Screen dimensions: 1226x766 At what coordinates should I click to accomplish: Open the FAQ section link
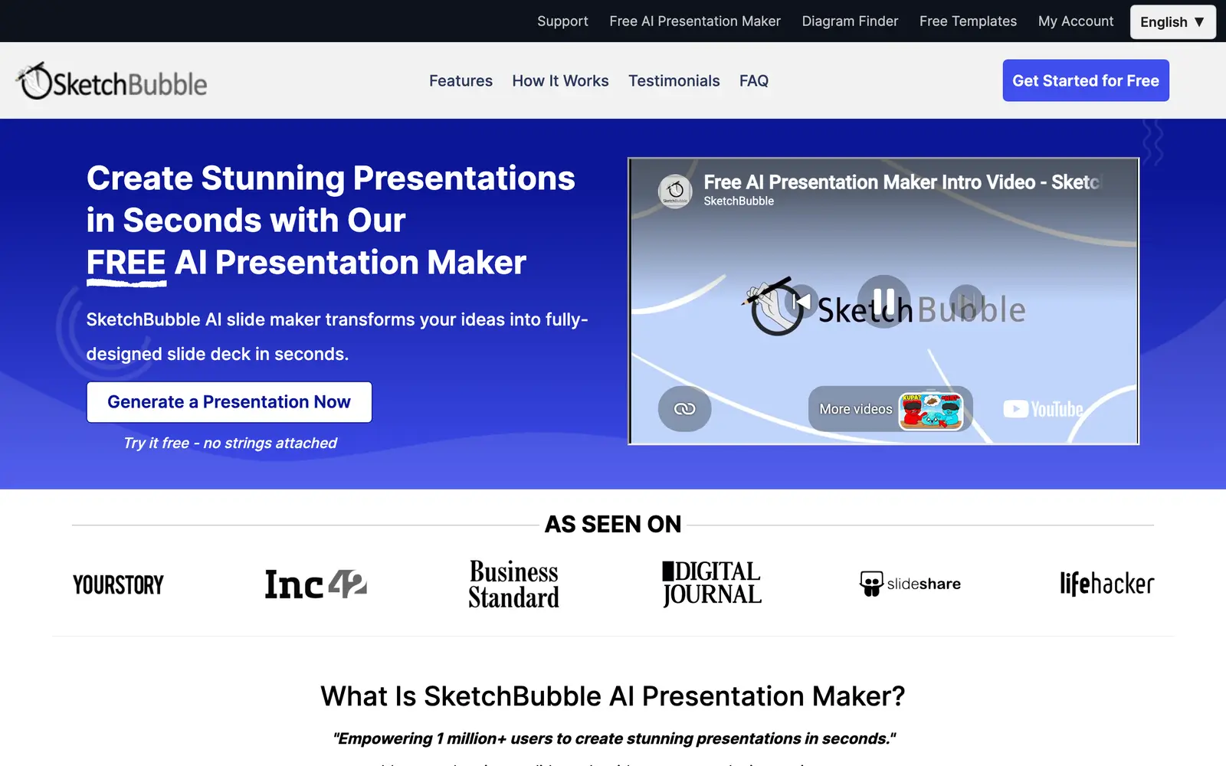coord(754,80)
